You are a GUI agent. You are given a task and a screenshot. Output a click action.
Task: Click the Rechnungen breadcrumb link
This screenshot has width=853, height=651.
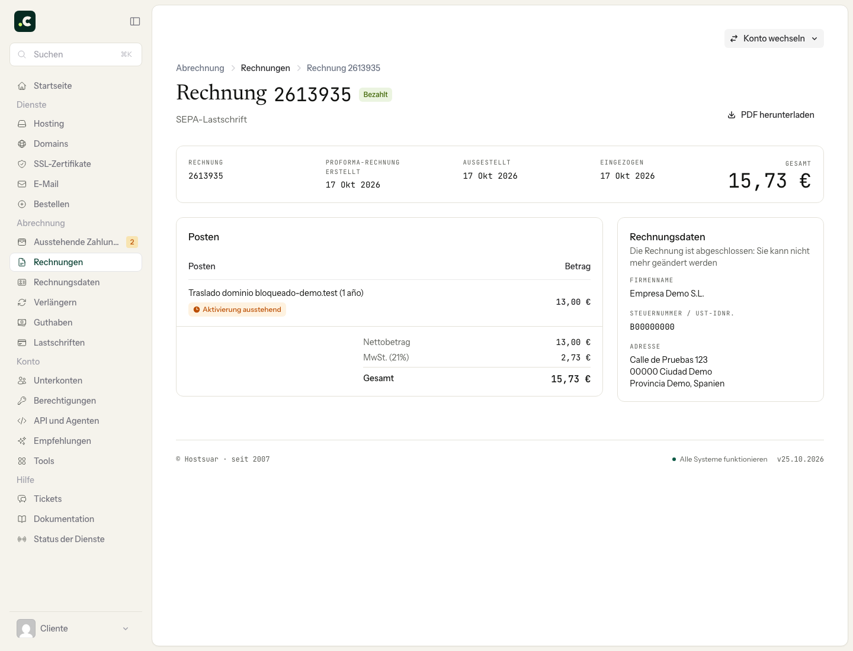tap(265, 68)
